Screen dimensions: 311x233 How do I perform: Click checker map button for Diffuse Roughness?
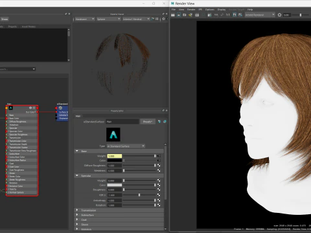pos(159,166)
